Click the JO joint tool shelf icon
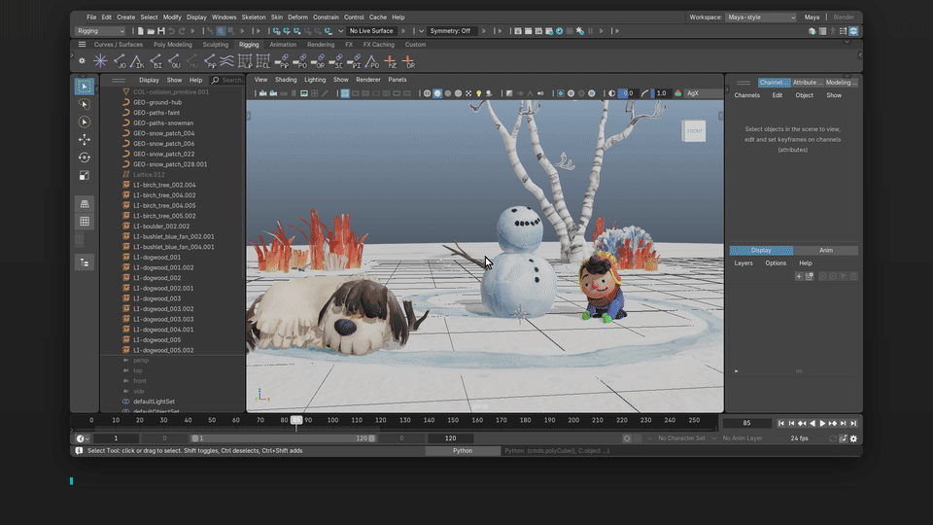933x525 pixels. coord(119,60)
